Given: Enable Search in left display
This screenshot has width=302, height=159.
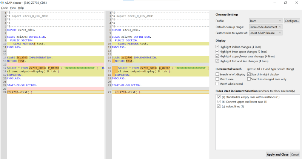Looking at the screenshot, I should [x=217, y=74].
